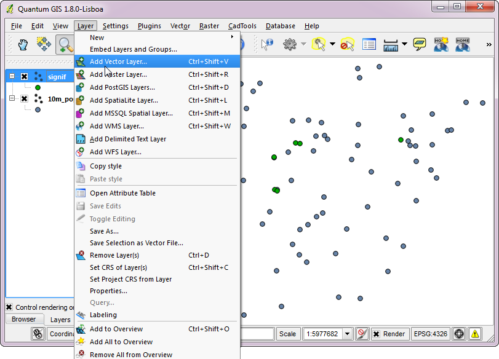Screen dimensions: 499x359
Task: Switch to the Layers tab
Action: [x=60, y=320]
